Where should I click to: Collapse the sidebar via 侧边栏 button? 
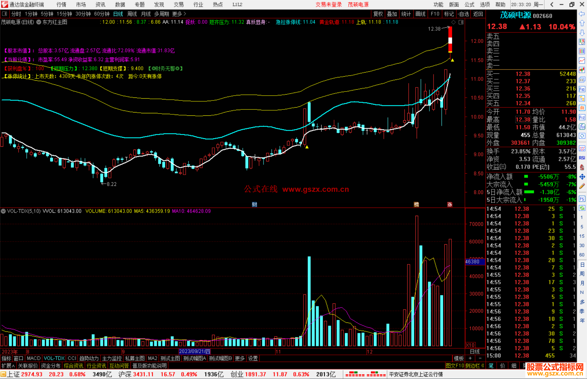[x=475, y=366]
